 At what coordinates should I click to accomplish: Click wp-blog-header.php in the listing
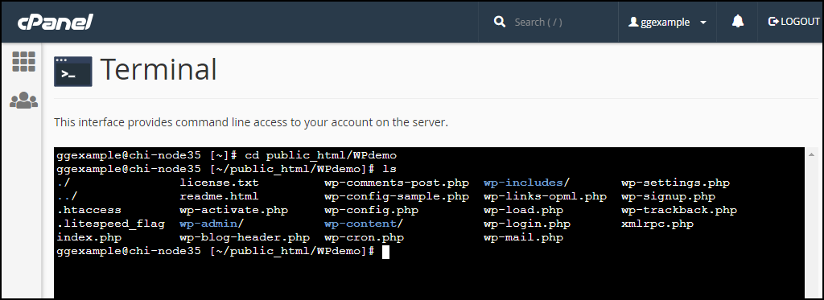245,237
